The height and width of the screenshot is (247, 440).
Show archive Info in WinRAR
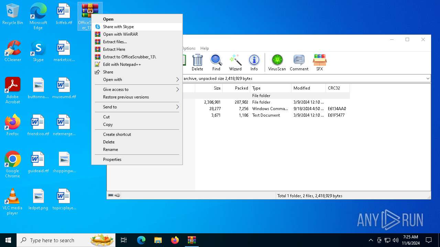coord(254,62)
